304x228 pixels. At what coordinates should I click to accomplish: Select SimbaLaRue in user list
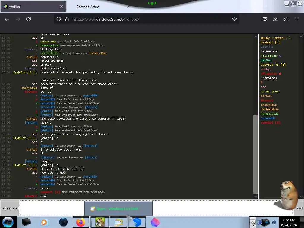pos(270,109)
